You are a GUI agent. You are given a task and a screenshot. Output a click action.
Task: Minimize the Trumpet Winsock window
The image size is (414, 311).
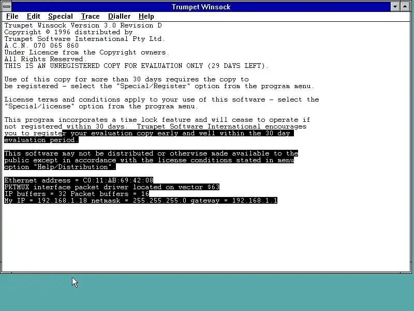(395, 7)
